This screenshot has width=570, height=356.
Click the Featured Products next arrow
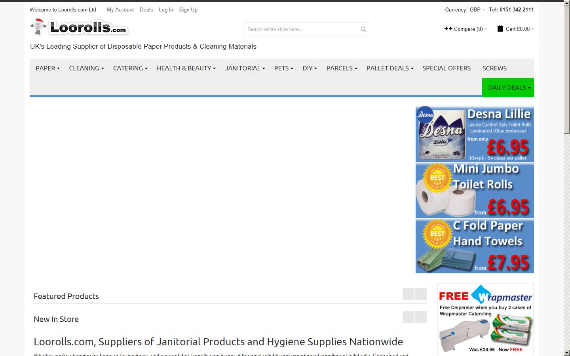pos(421,294)
